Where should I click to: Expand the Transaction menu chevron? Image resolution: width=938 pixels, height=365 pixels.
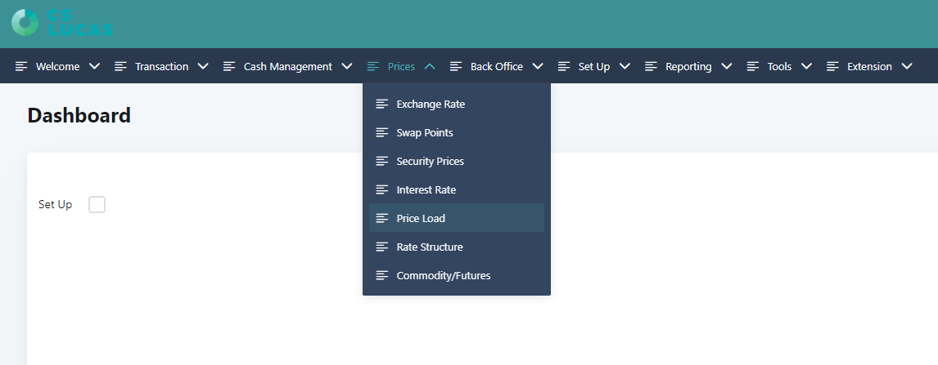point(203,67)
